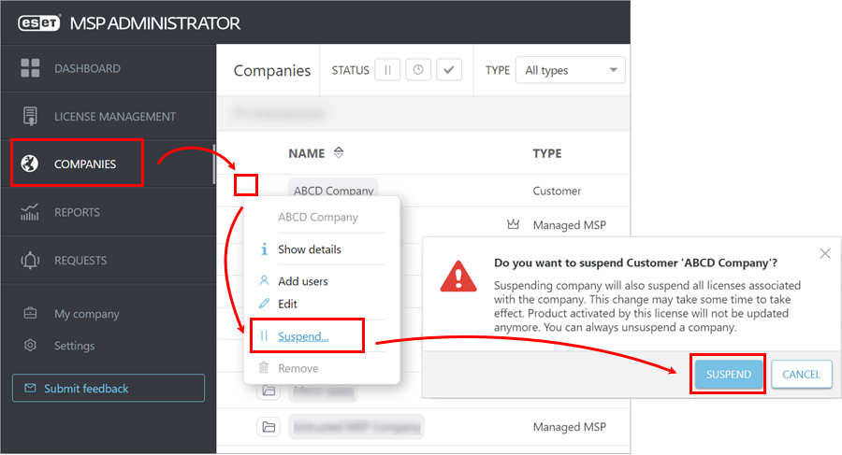Viewport: 842px width, 455px height.
Task: Click the folder icon of the last Managed MSP row
Action: (x=269, y=427)
